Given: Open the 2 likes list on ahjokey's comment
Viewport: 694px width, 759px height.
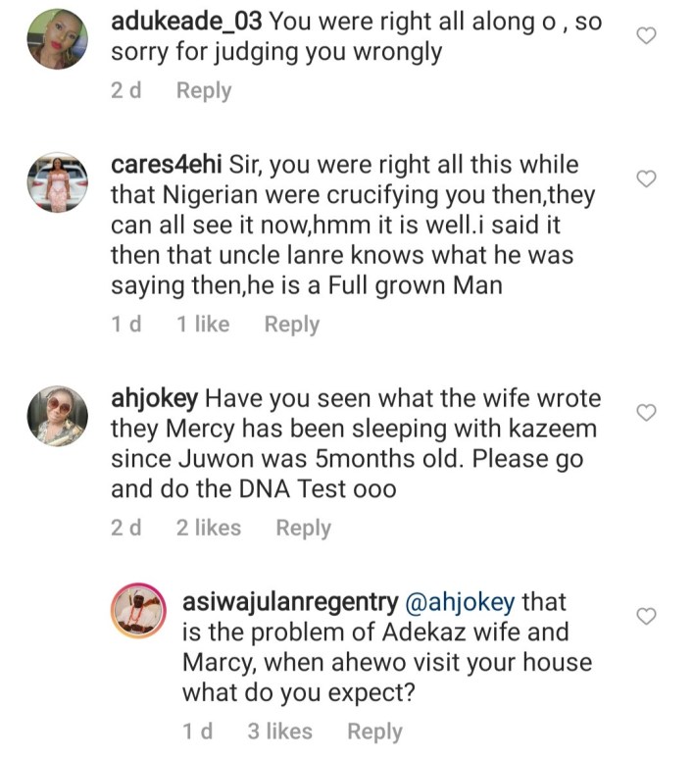Looking at the screenshot, I should 209,528.
